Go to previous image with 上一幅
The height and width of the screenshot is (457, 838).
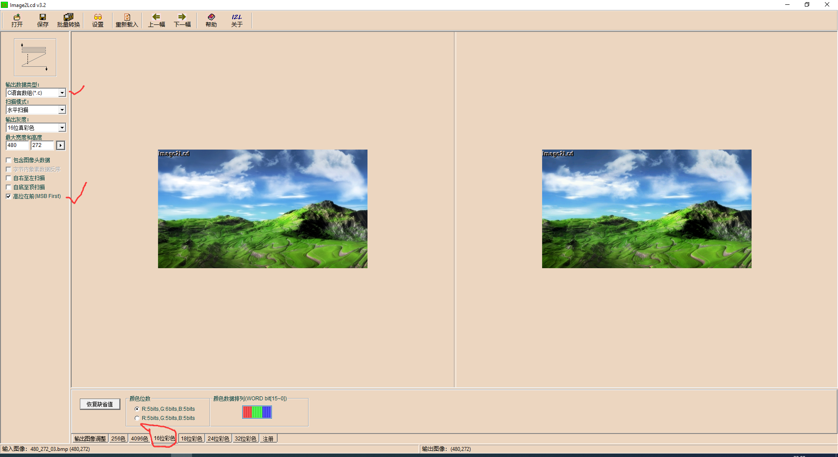coord(156,20)
